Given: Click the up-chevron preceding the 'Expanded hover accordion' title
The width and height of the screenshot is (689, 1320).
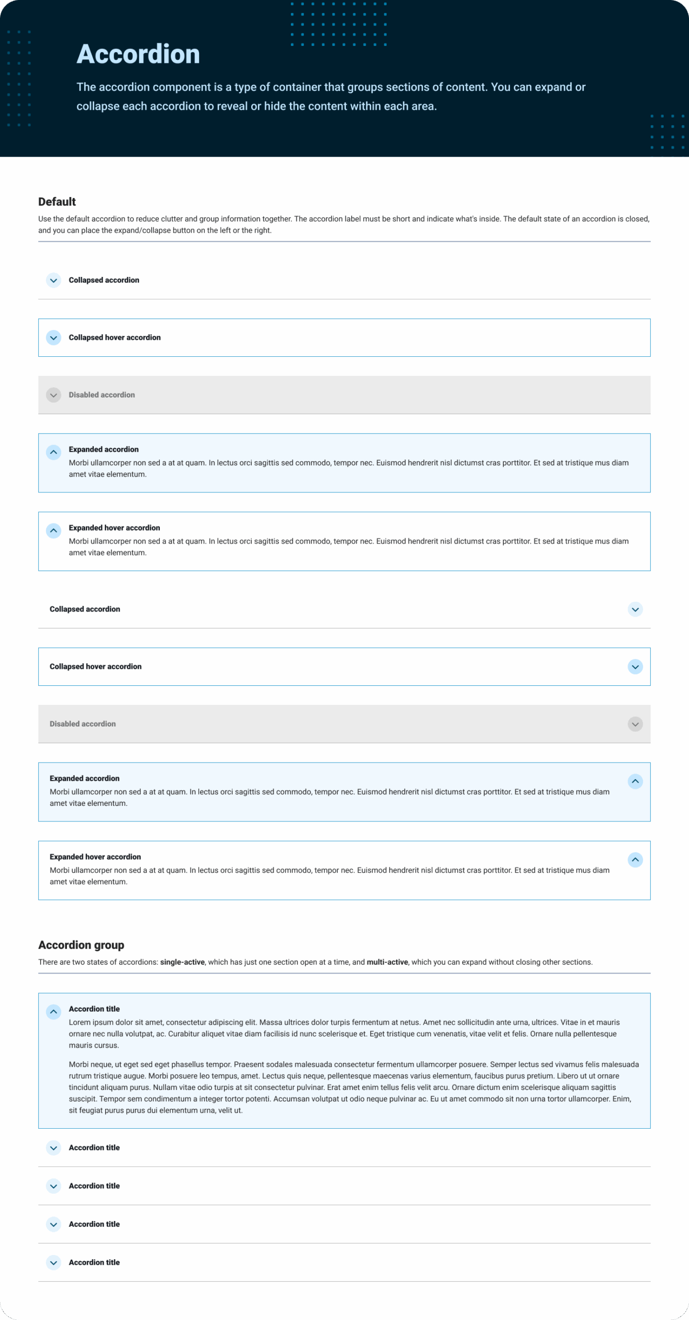Looking at the screenshot, I should [x=54, y=530].
